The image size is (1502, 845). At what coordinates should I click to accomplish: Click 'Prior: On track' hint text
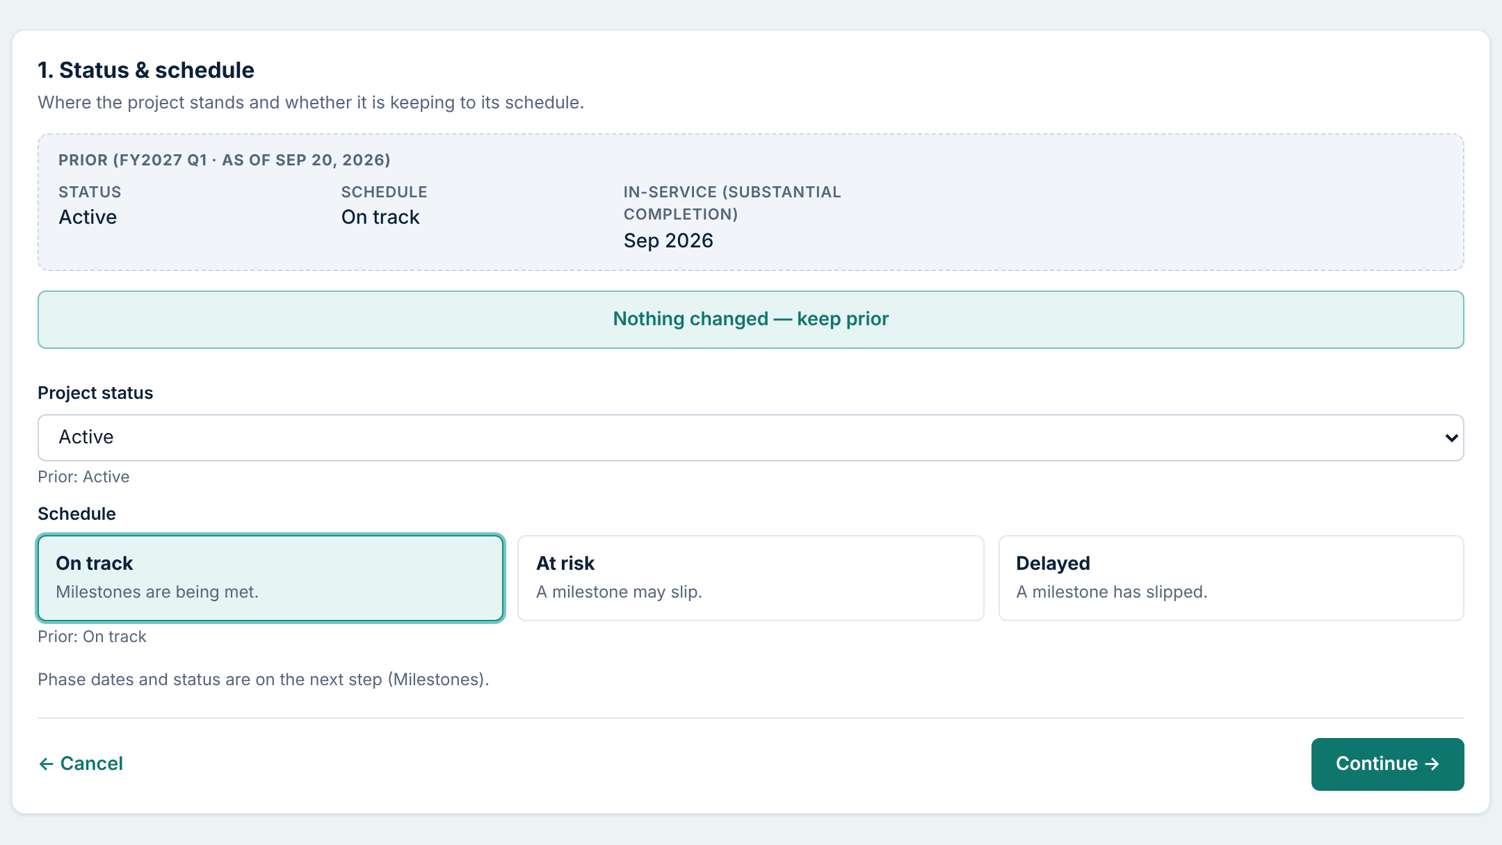coord(92,637)
